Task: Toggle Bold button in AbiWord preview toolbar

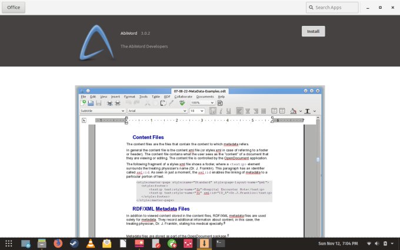Action: (212, 111)
